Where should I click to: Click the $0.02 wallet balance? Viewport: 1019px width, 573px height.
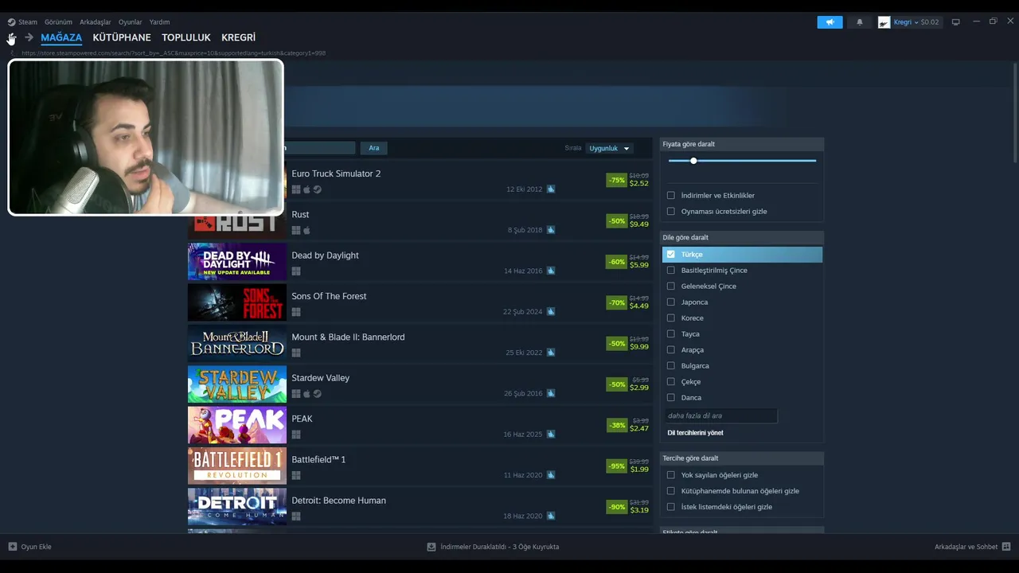click(930, 22)
